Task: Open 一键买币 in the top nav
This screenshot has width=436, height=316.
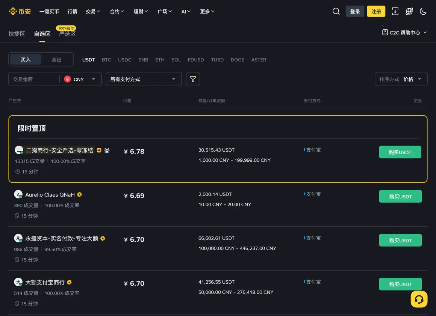Action: (x=49, y=11)
